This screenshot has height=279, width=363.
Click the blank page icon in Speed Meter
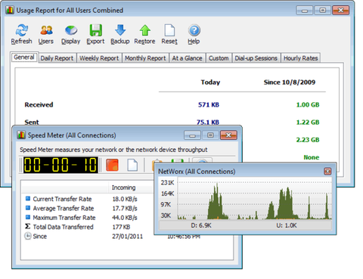coord(132,166)
